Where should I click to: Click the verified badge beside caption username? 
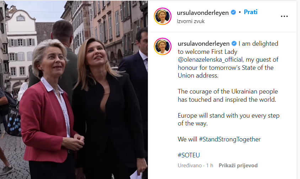(234, 44)
